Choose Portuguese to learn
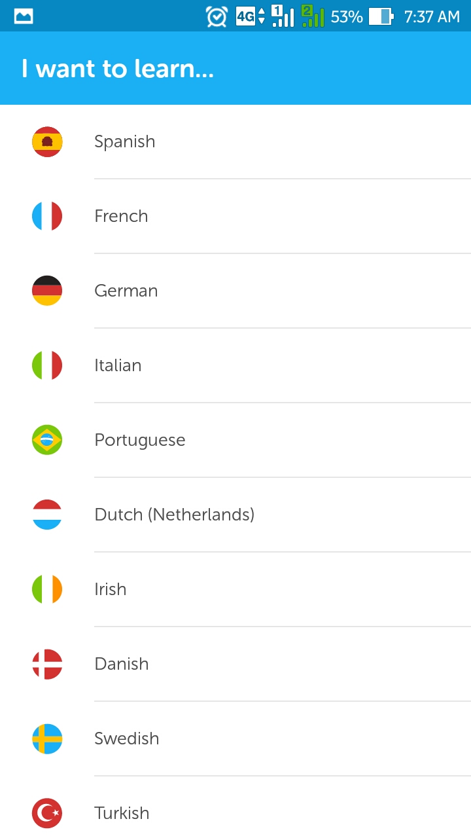Image resolution: width=471 pixels, height=838 pixels. 140,440
